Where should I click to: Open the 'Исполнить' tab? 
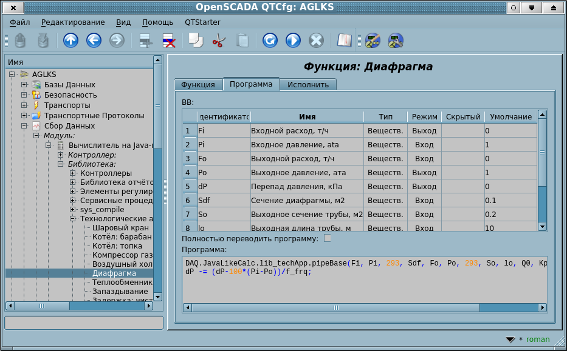[308, 85]
